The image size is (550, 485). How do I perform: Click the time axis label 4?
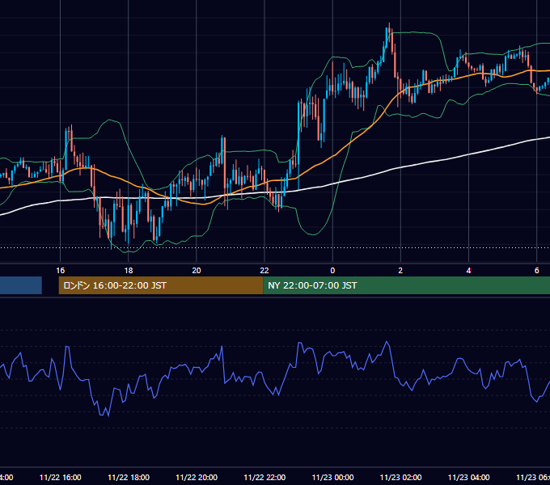(468, 271)
